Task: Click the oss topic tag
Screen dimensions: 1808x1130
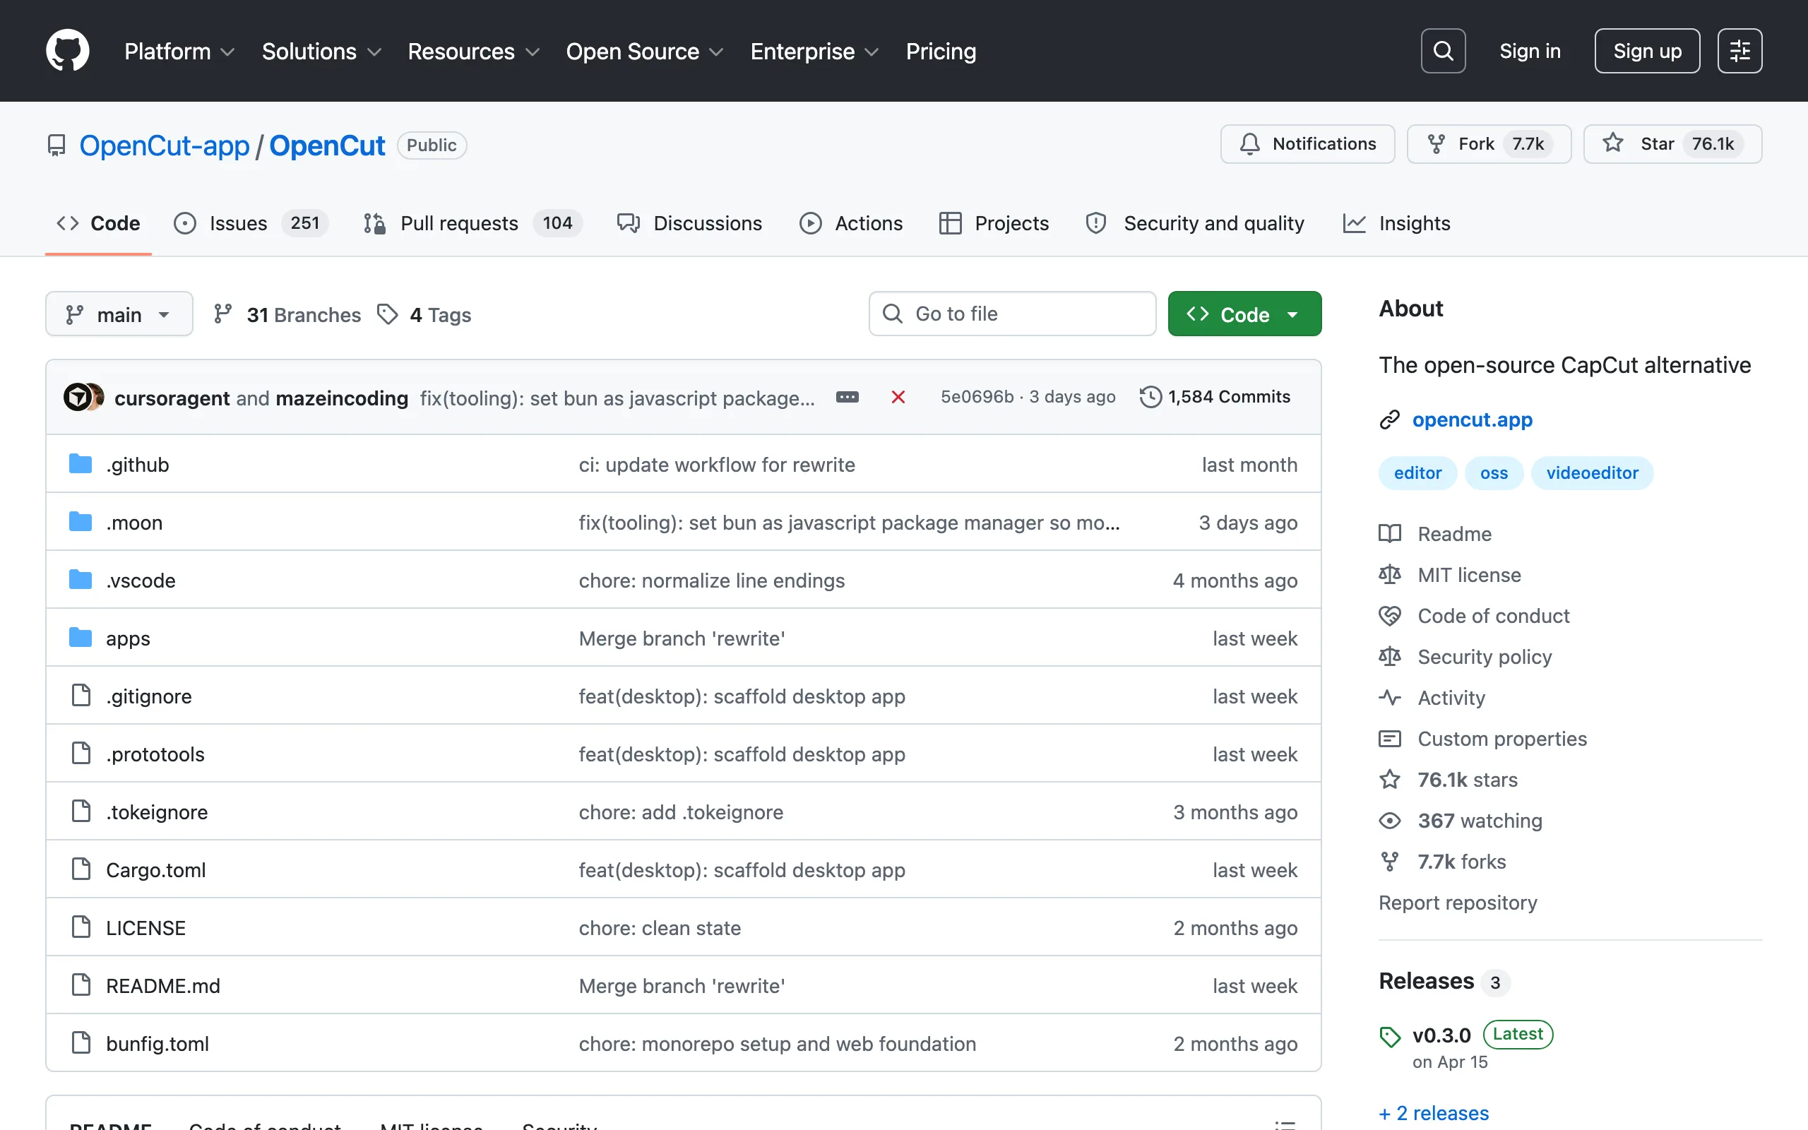Action: pos(1494,473)
